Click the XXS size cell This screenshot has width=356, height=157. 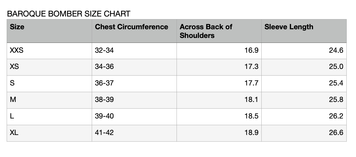(17, 50)
